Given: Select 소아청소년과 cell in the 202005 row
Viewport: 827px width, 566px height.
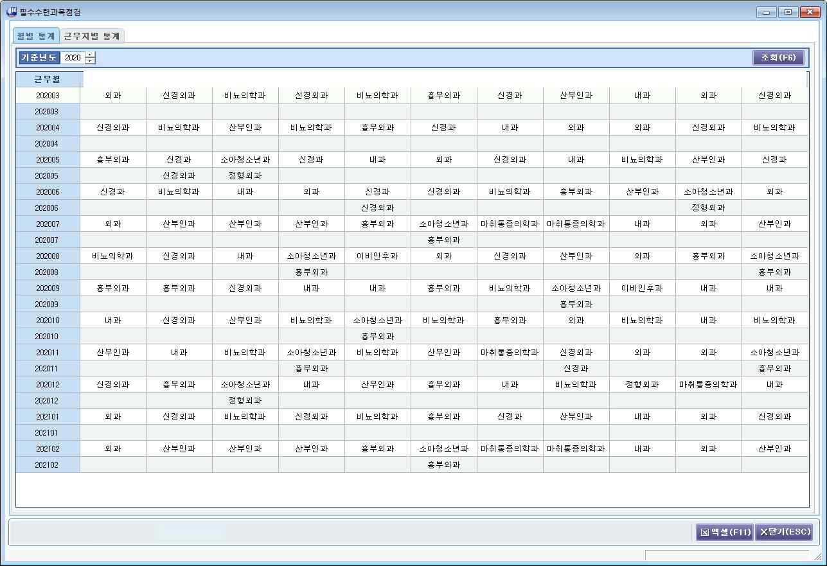Looking at the screenshot, I should point(245,159).
